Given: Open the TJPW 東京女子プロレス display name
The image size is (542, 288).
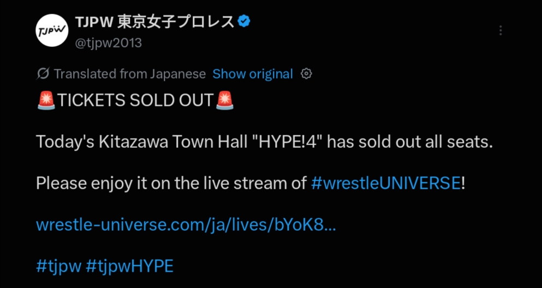Looking at the screenshot, I should click(x=156, y=22).
